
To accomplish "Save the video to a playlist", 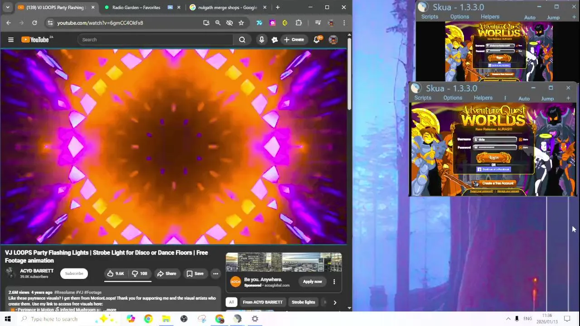I will (x=195, y=273).
